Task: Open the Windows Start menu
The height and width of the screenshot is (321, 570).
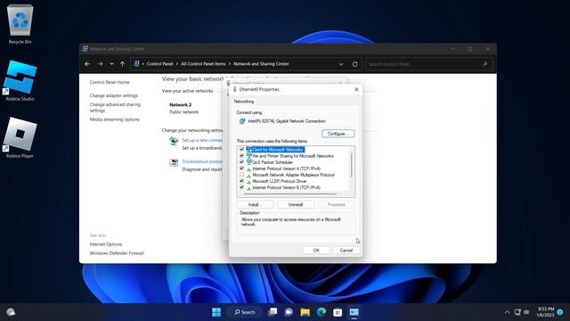Action: [x=216, y=312]
